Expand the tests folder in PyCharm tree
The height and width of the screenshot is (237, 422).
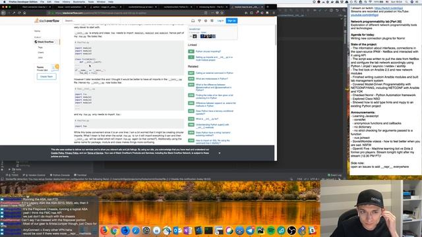9,170
